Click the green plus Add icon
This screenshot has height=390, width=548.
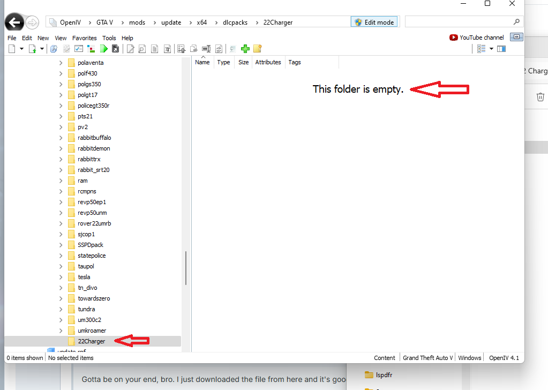pyautogui.click(x=245, y=49)
